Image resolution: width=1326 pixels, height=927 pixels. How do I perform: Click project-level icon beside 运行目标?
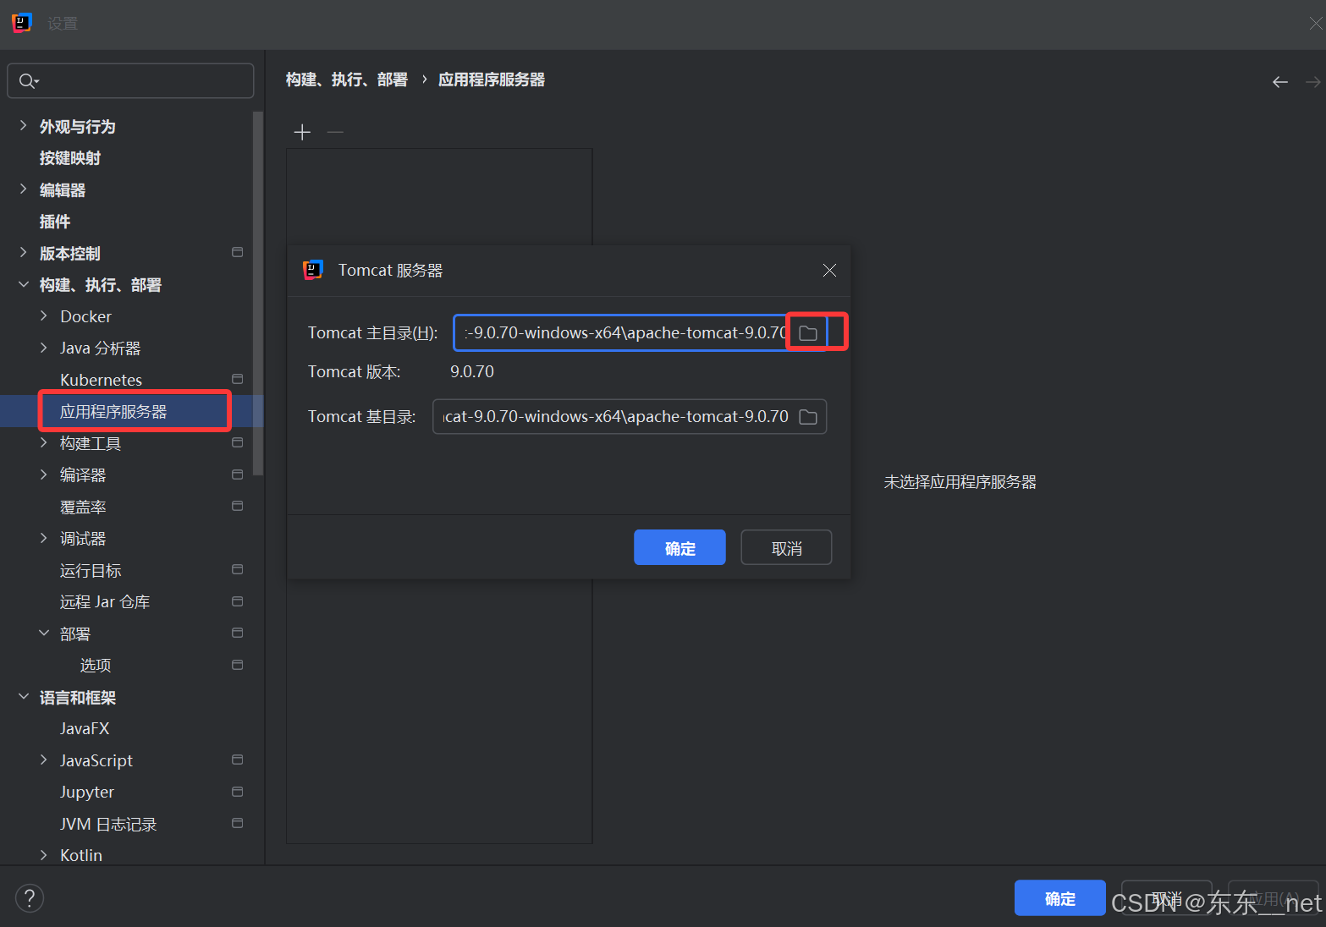[238, 569]
